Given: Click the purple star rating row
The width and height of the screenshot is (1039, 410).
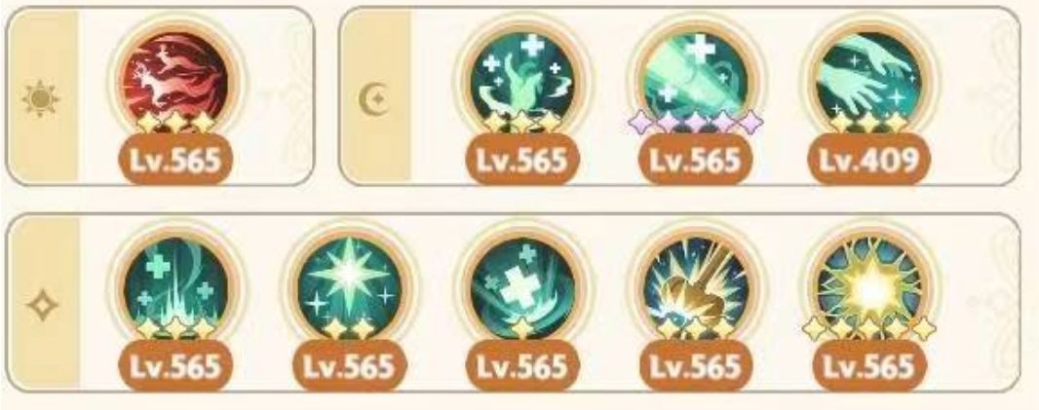Looking at the screenshot, I should click(x=695, y=122).
